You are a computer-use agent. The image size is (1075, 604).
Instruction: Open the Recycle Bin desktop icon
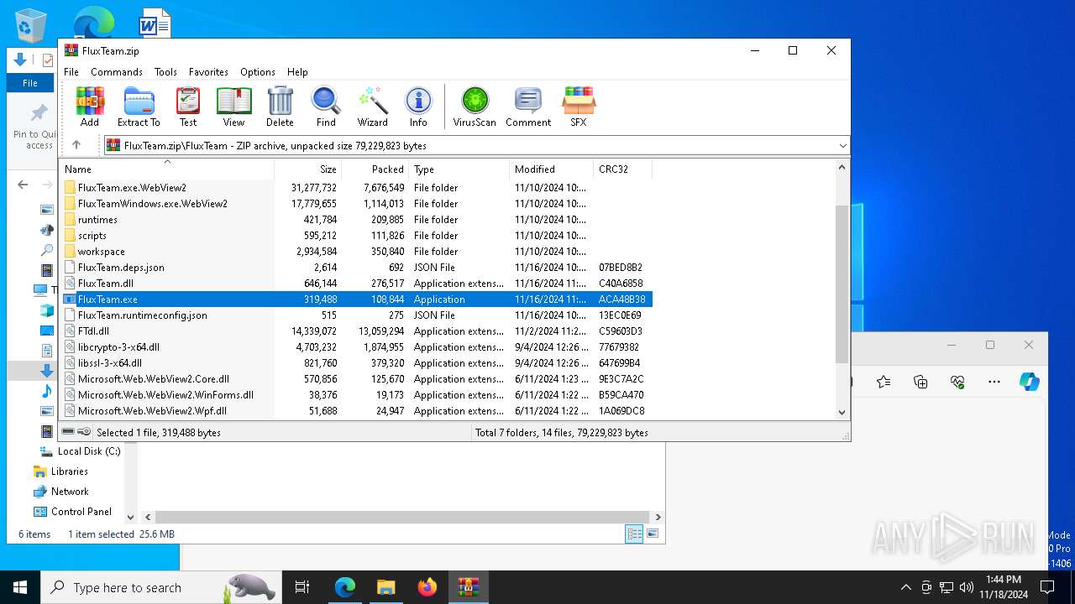[x=31, y=25]
